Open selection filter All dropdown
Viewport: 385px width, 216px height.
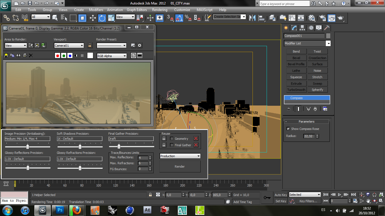pos(41,17)
